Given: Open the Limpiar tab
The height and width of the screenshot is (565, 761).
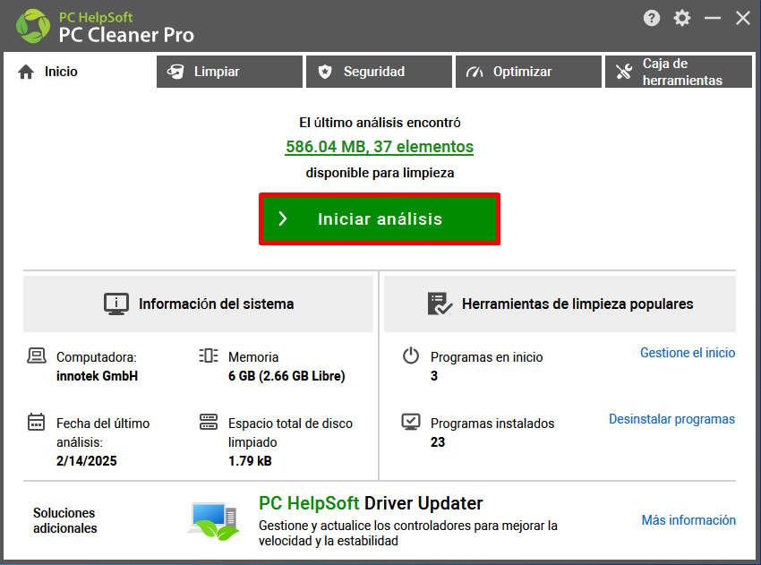Looking at the screenshot, I should (x=229, y=72).
